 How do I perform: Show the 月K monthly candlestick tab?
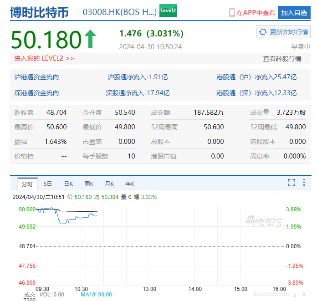pyautogui.click(x=109, y=184)
